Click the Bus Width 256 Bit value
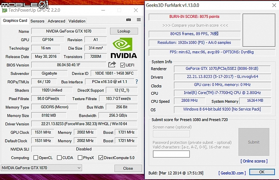279x180 pixels. [x=122, y=107]
